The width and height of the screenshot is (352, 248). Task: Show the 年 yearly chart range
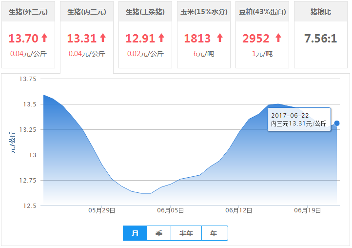[214, 233]
